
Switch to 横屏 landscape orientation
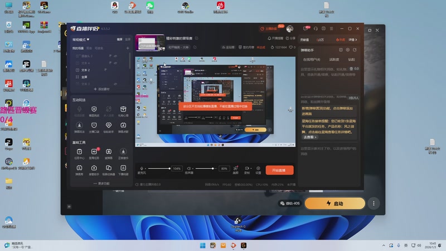pyautogui.click(x=120, y=40)
